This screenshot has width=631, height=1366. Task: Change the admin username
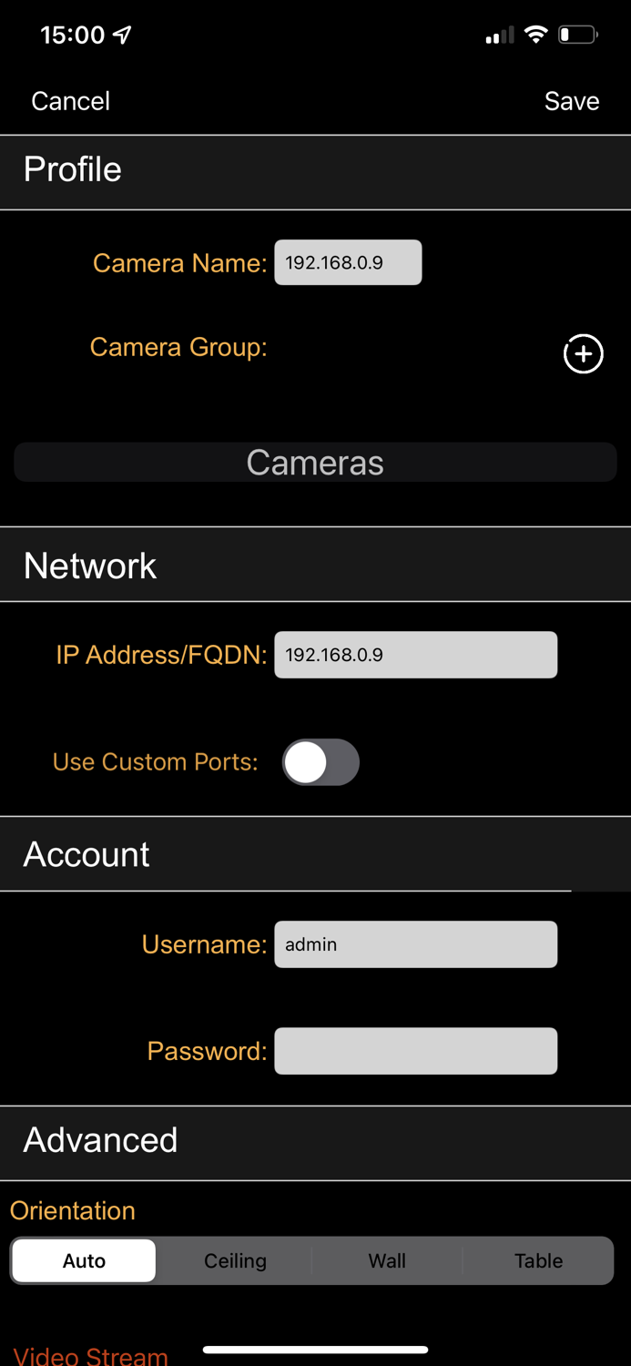(415, 944)
